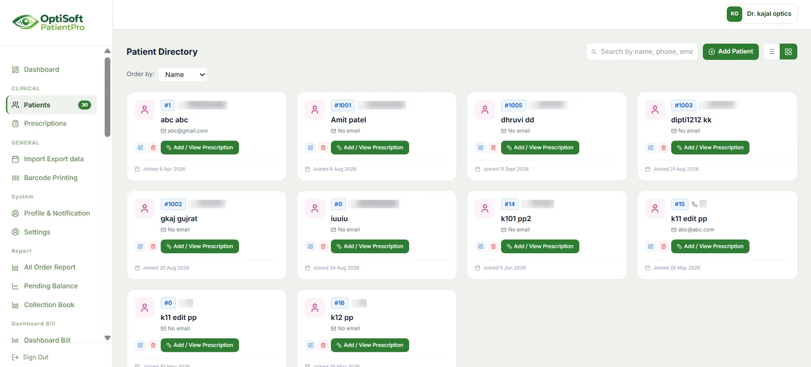Click the abc@abc.com email text
811x367 pixels.
pos(696,230)
